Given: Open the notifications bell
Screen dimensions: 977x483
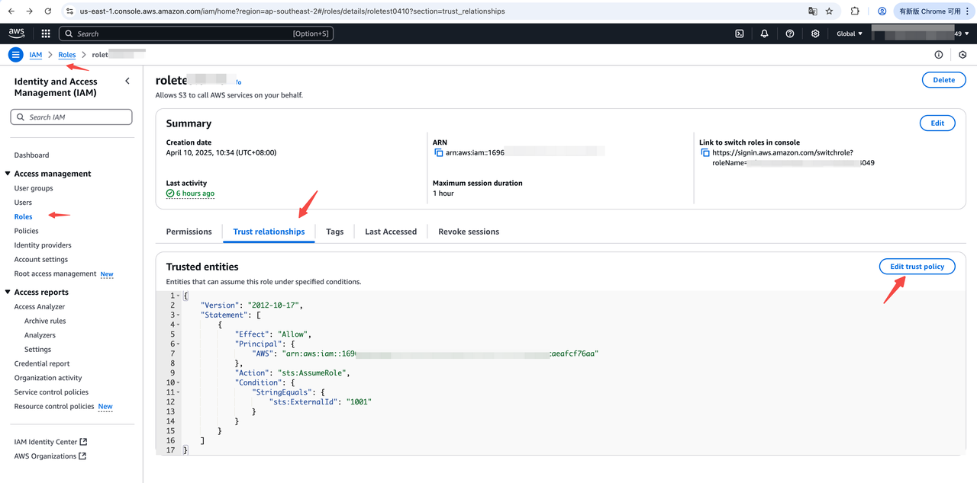Looking at the screenshot, I should click(764, 34).
